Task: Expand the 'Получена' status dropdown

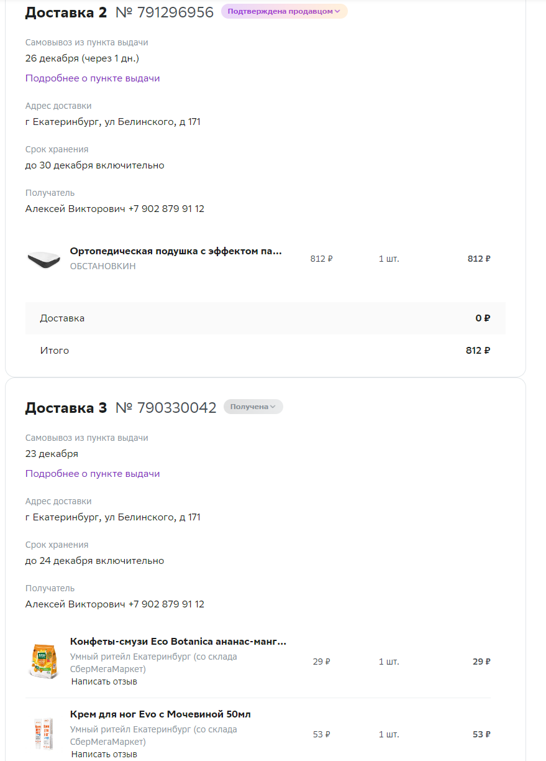Action: pyautogui.click(x=253, y=407)
